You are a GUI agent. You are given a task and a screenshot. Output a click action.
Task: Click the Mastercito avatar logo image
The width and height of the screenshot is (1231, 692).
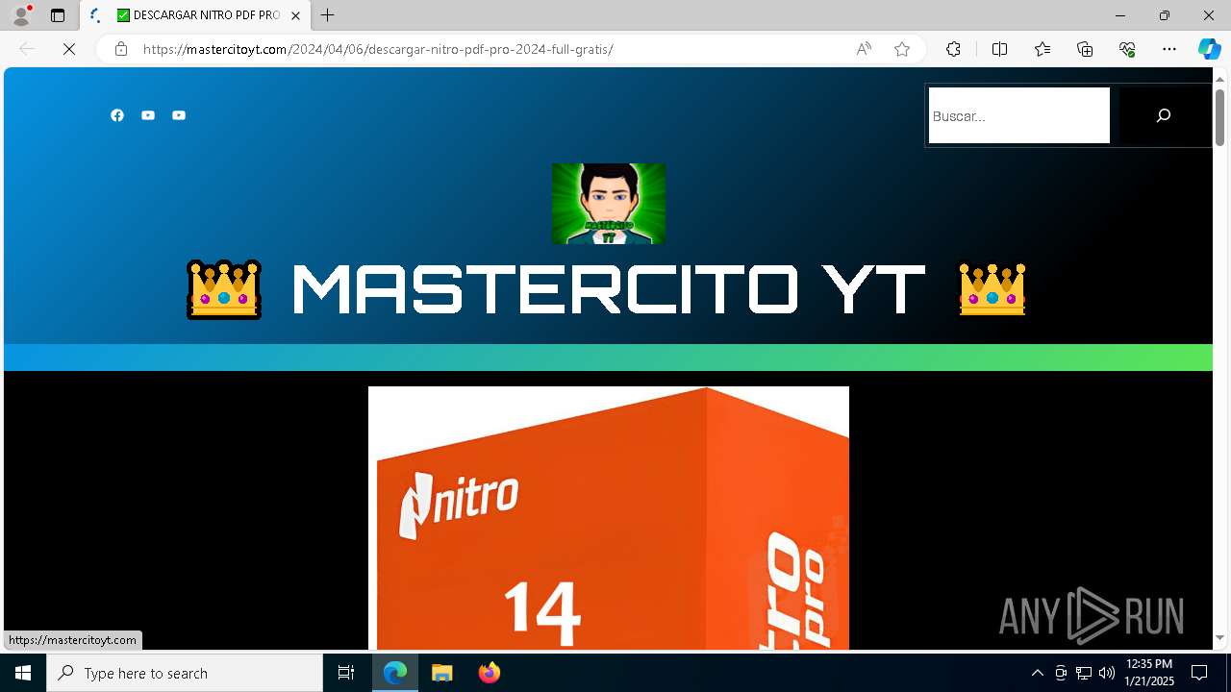pyautogui.click(x=609, y=204)
